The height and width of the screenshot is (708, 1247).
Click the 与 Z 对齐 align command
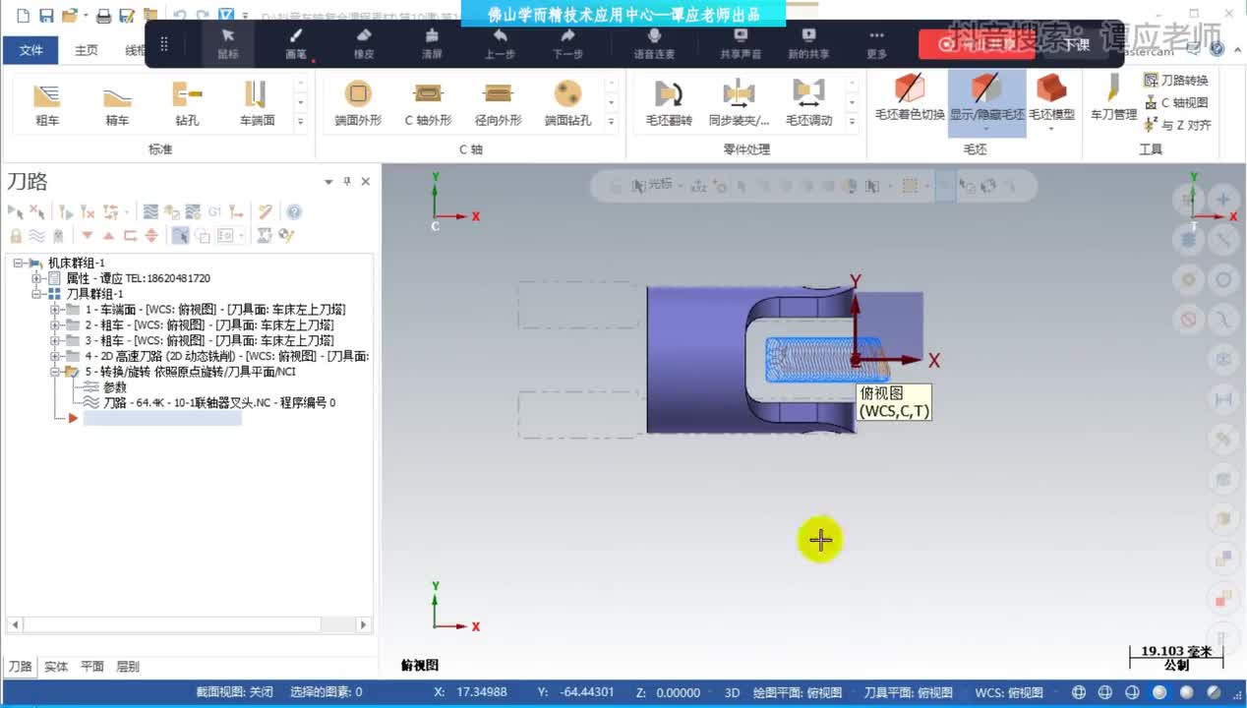[1178, 125]
